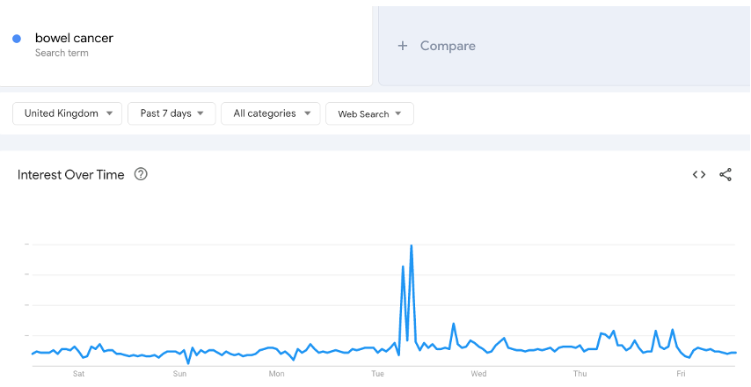Open the help icon beside Interest Over Time
Screen dimensions: 751x387
[141, 174]
